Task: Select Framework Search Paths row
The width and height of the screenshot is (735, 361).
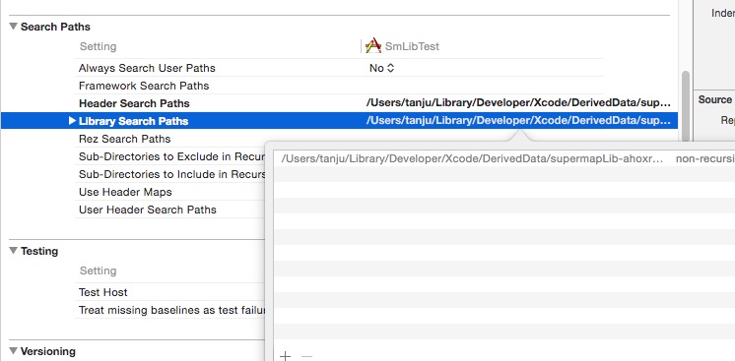Action: tap(144, 86)
